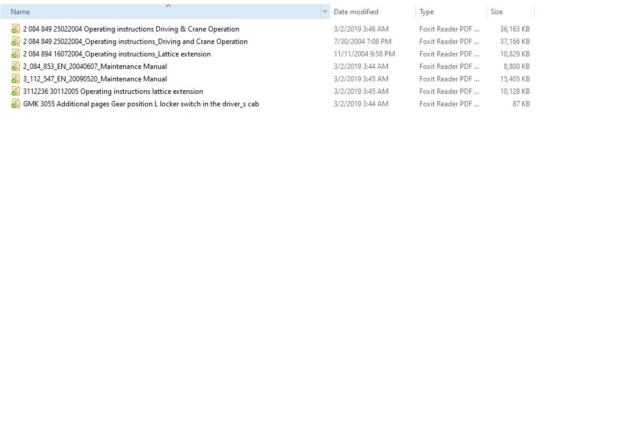Viewport: 638px width, 423px height.
Task: Select file 'GMK 3055 Additional pages Gear position L locker switch'
Action: tap(141, 104)
